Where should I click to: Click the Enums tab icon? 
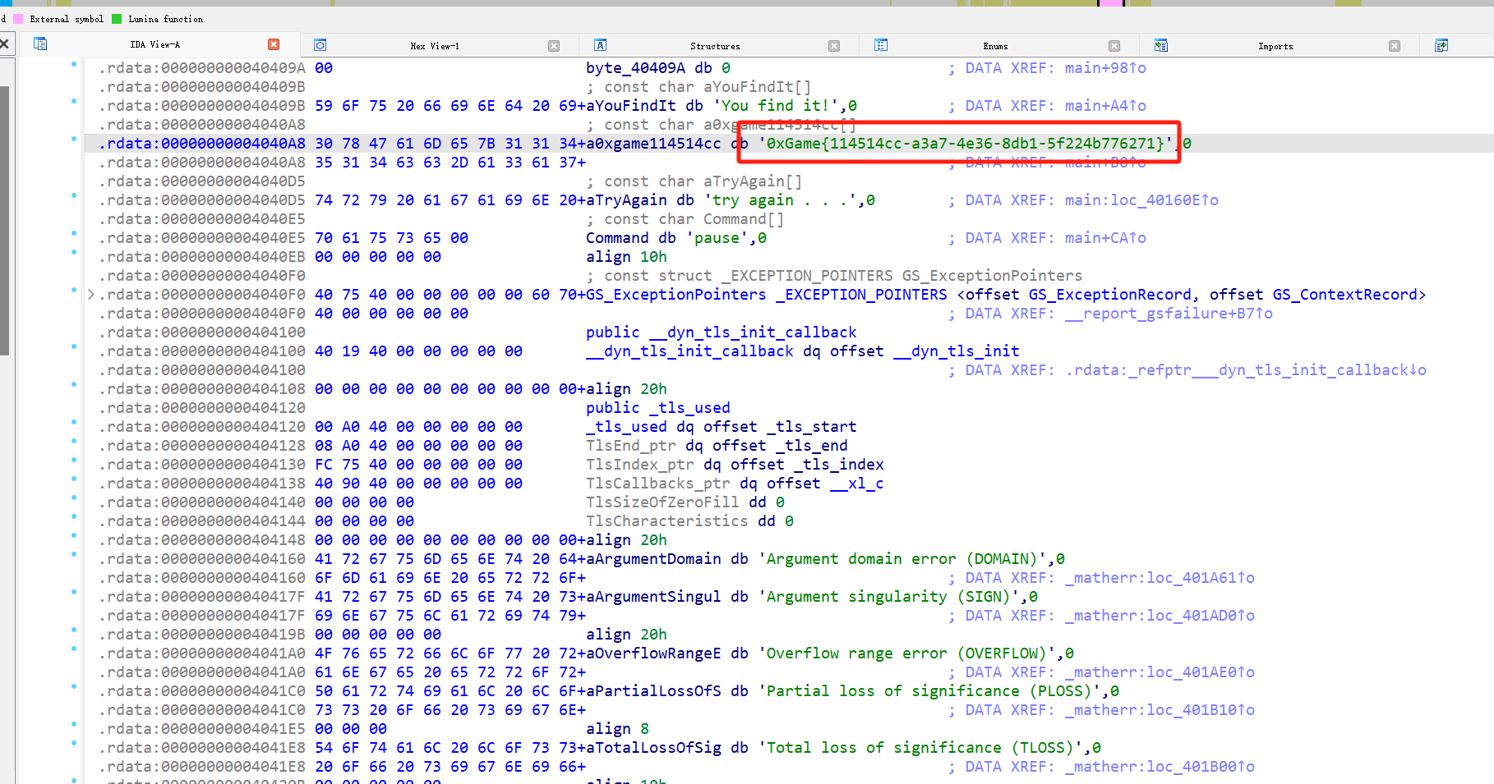[x=881, y=45]
